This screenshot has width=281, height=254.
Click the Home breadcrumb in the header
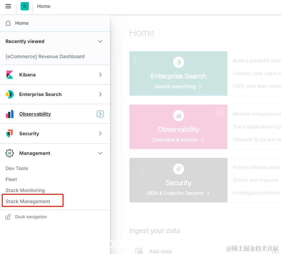[44, 6]
